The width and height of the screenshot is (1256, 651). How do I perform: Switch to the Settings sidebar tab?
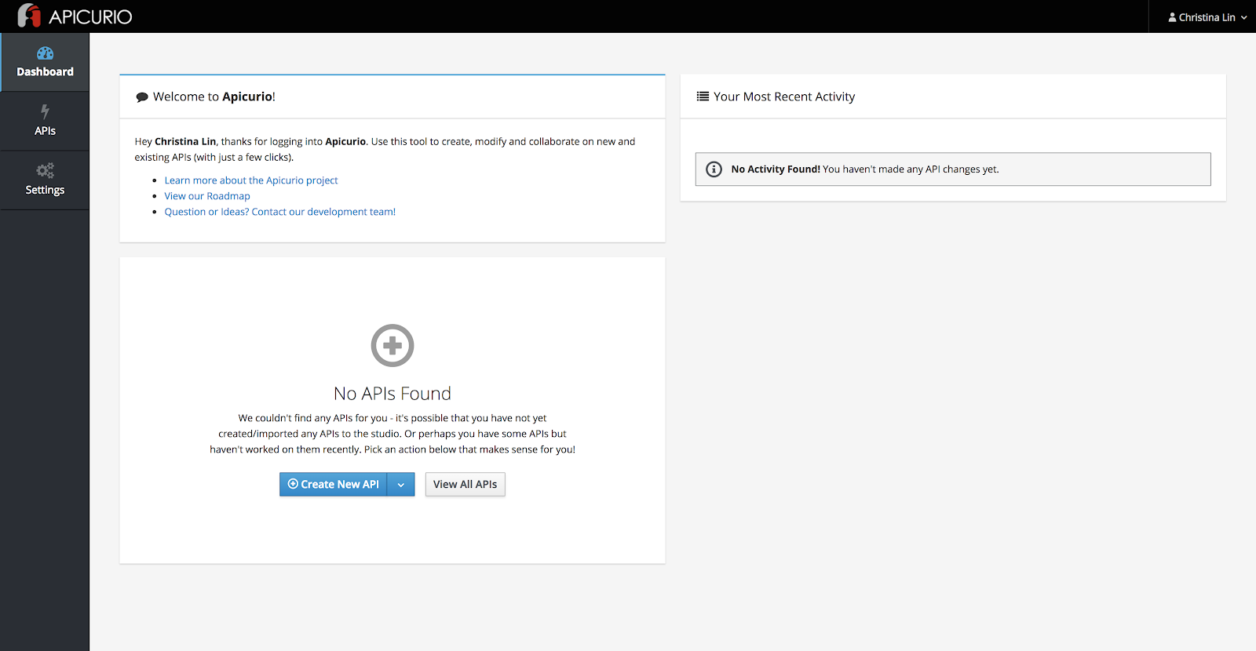(45, 180)
